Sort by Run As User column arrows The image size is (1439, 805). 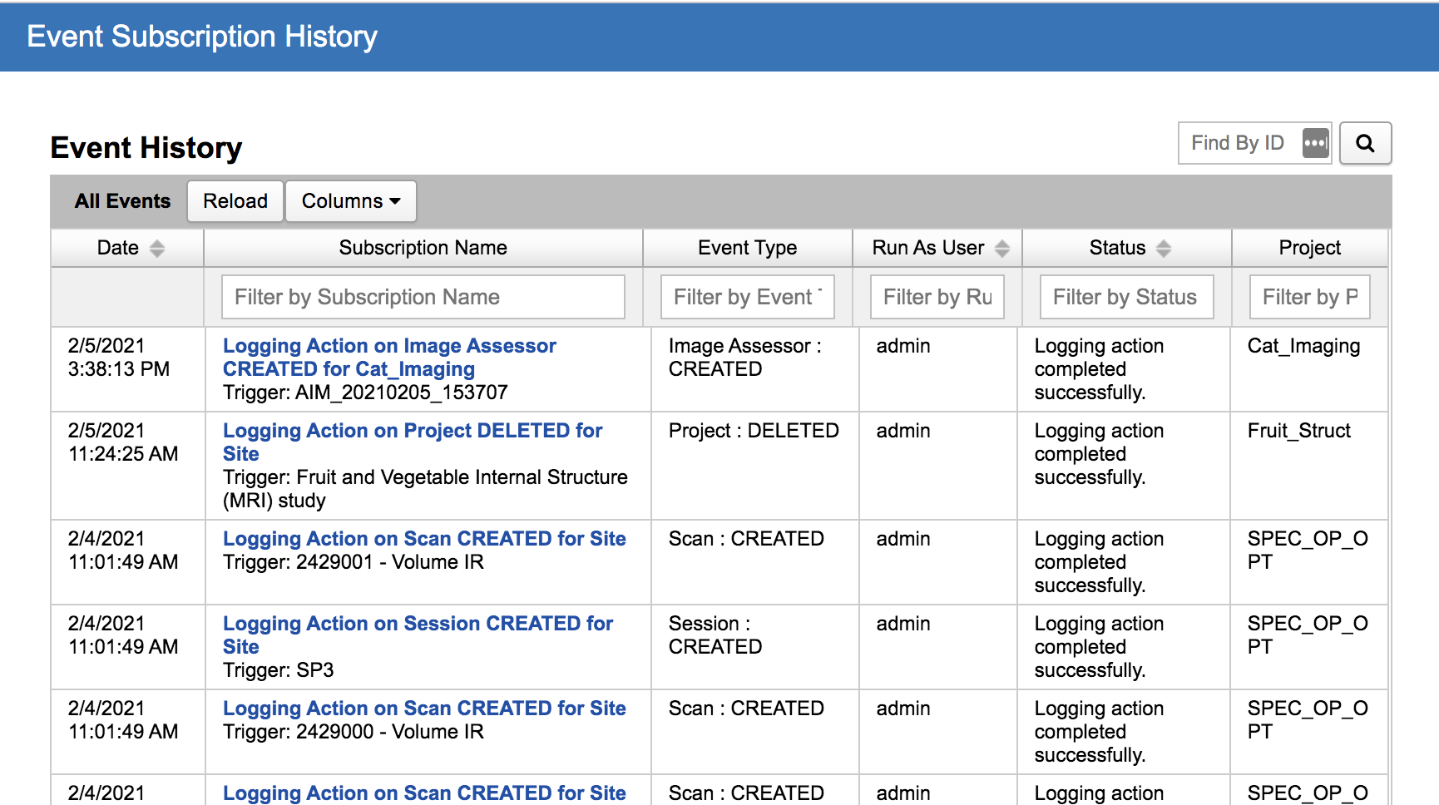[x=1002, y=248]
